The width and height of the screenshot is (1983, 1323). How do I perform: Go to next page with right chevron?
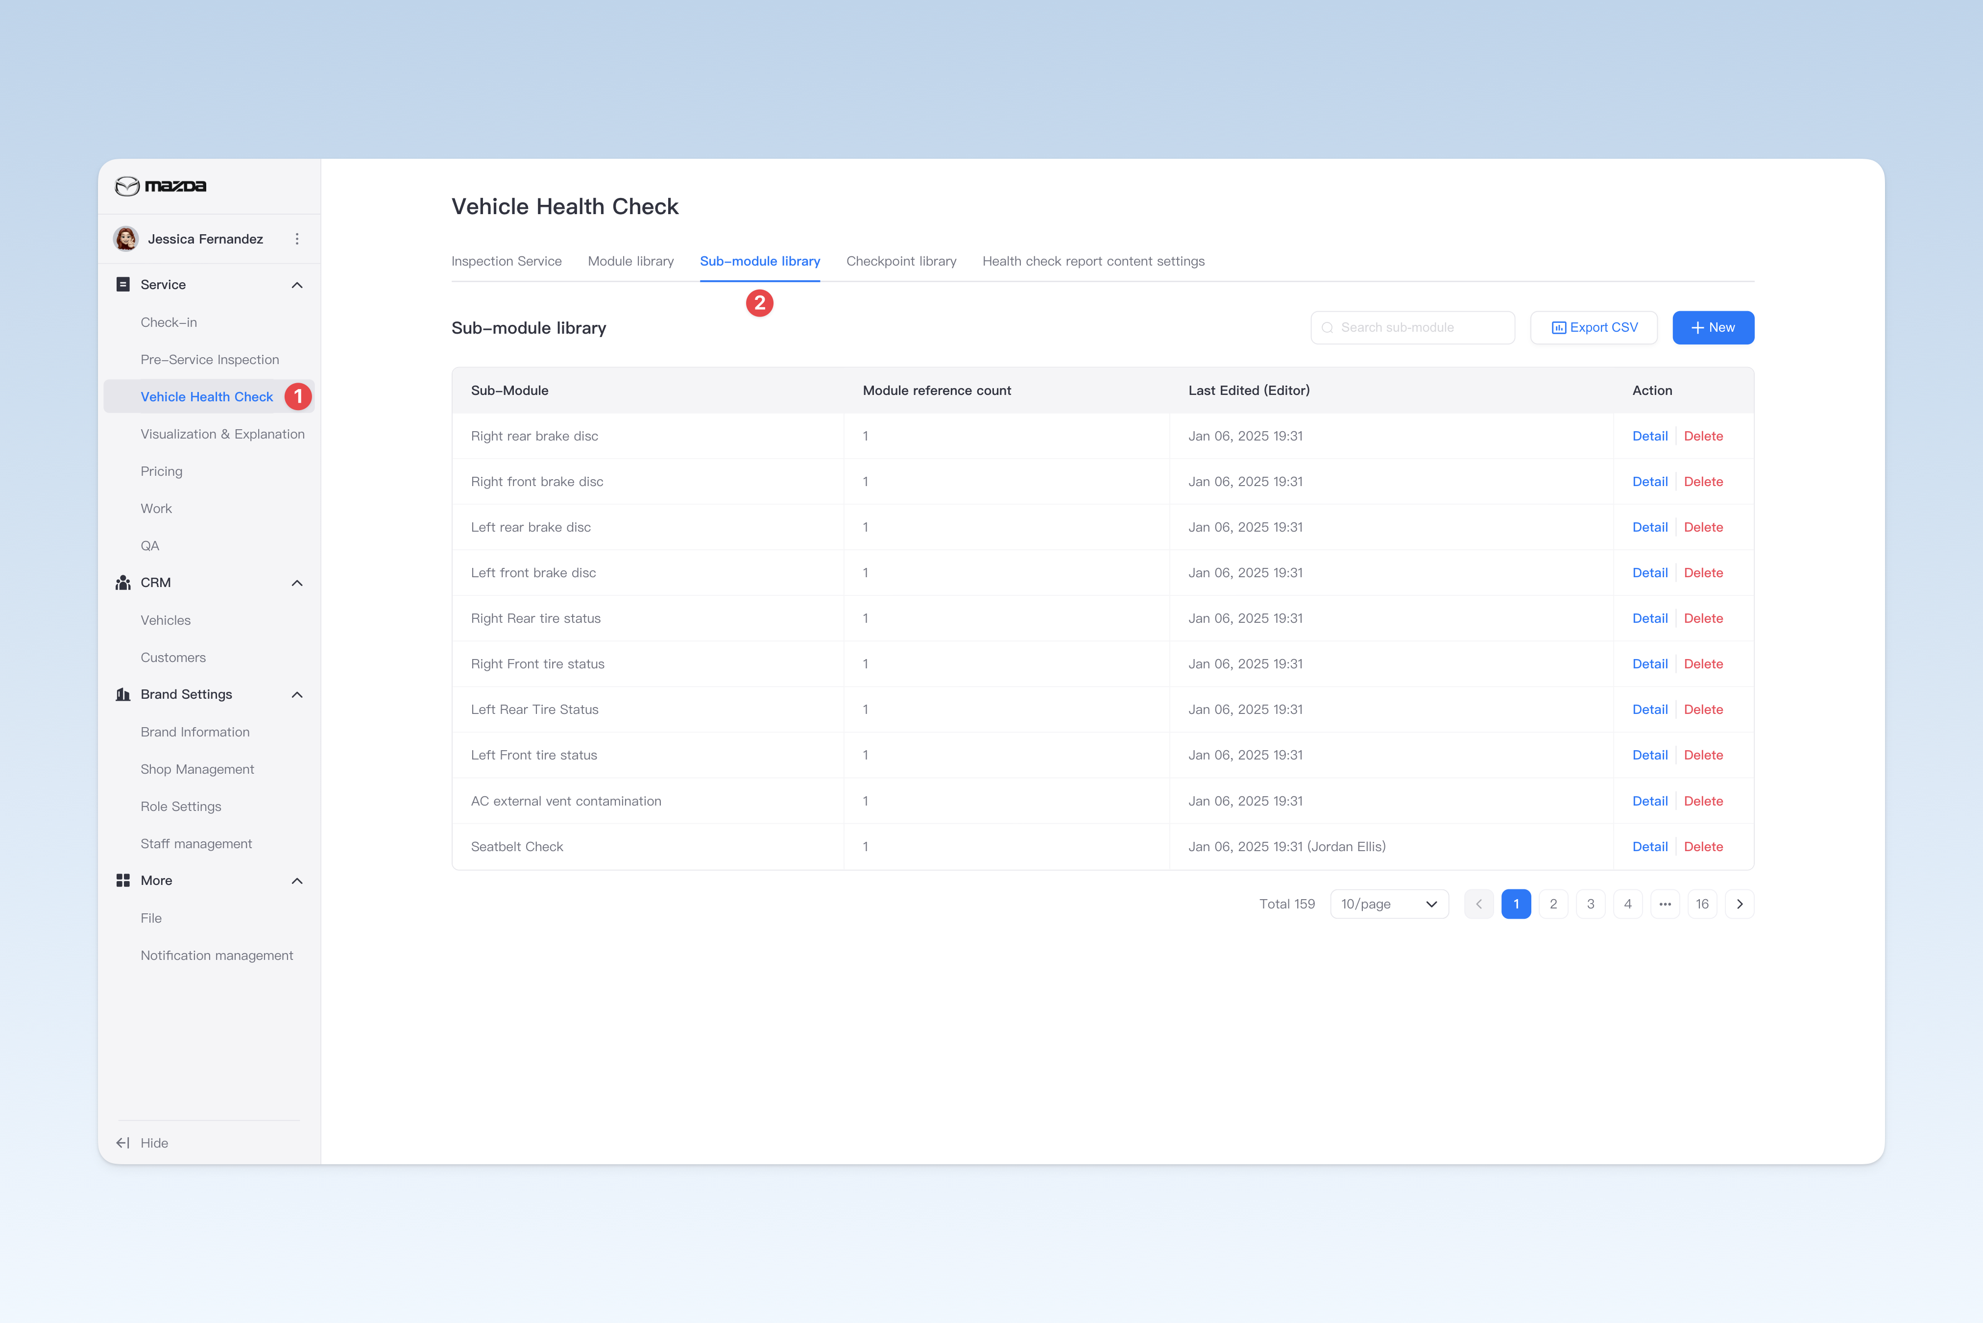click(1739, 904)
